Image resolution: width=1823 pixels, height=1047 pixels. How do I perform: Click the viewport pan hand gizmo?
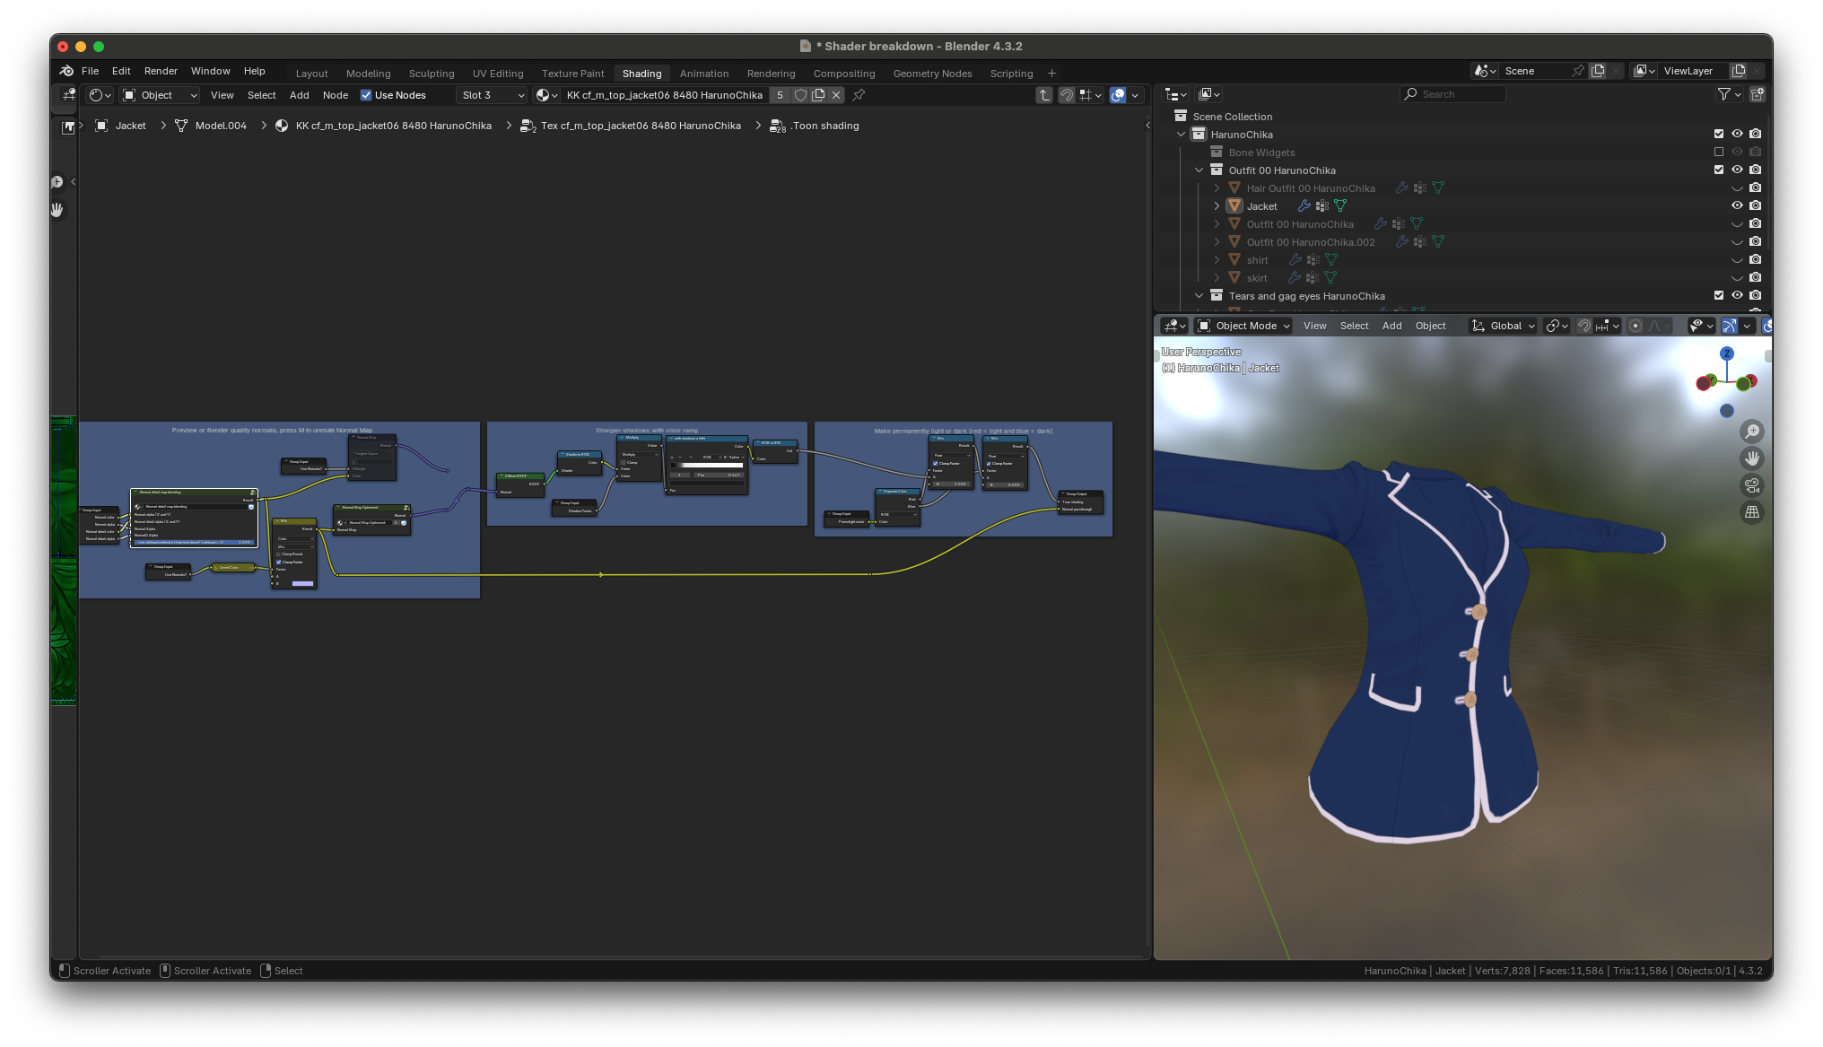click(x=1751, y=458)
